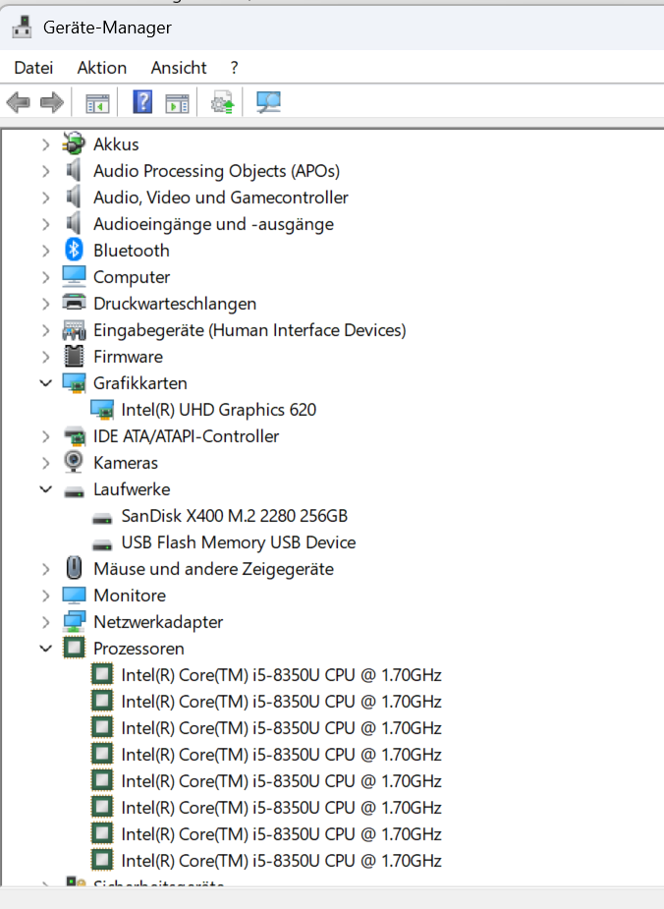Expand Audio Processing Objects (APOs) node

(46, 171)
